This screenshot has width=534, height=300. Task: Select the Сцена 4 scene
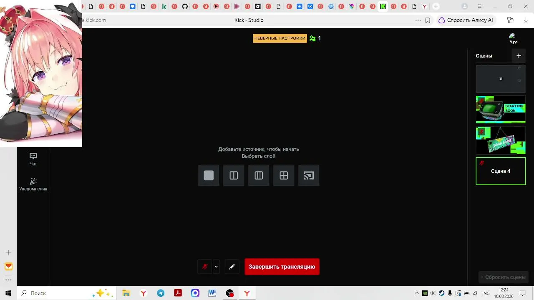(501, 171)
